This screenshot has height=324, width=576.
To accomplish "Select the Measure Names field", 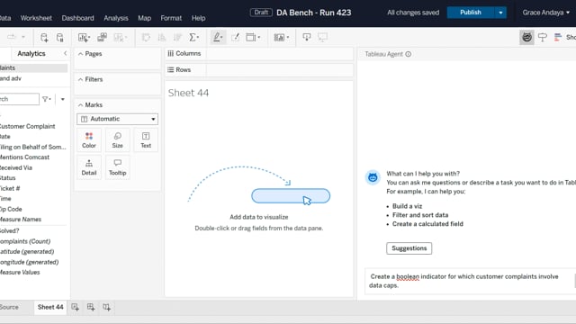I will point(21,220).
